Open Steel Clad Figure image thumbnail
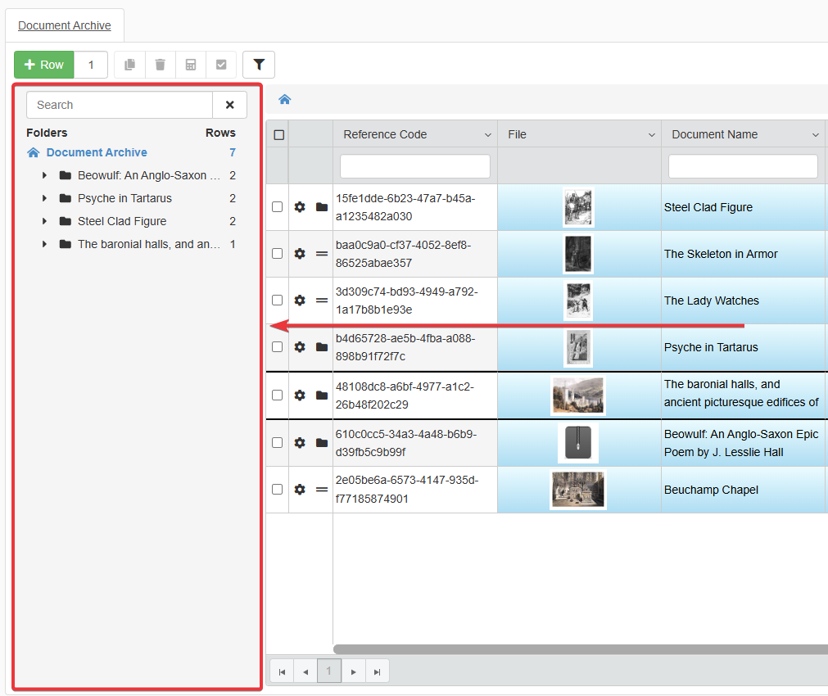Image resolution: width=828 pixels, height=696 pixels. tap(579, 207)
